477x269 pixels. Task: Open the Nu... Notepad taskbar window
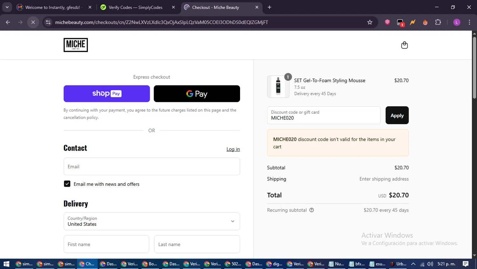[336, 264]
